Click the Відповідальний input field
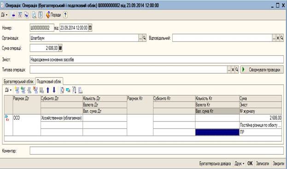The height and width of the screenshot is (169, 287). (x=222, y=38)
